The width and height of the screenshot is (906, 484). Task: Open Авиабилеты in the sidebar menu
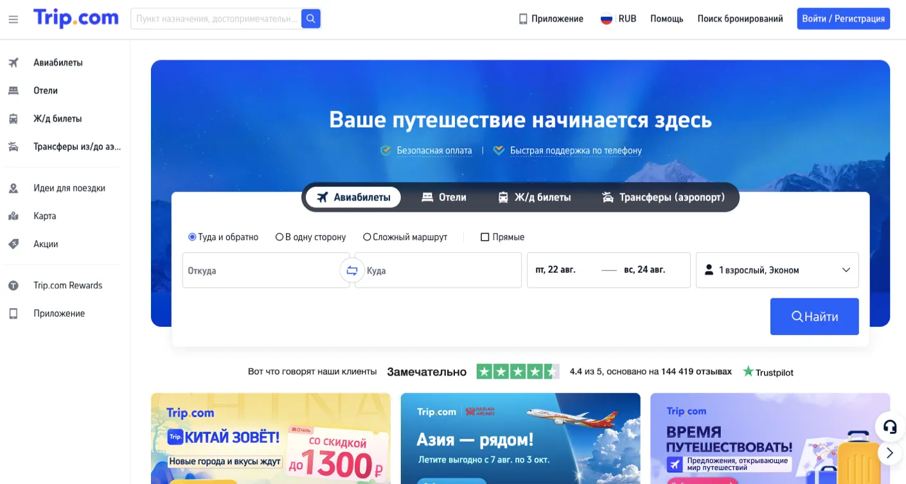point(58,63)
